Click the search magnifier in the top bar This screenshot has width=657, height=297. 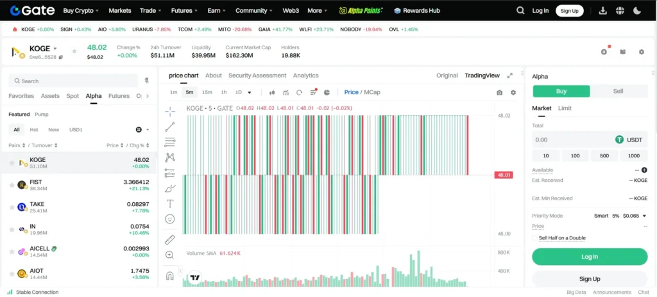coord(520,10)
